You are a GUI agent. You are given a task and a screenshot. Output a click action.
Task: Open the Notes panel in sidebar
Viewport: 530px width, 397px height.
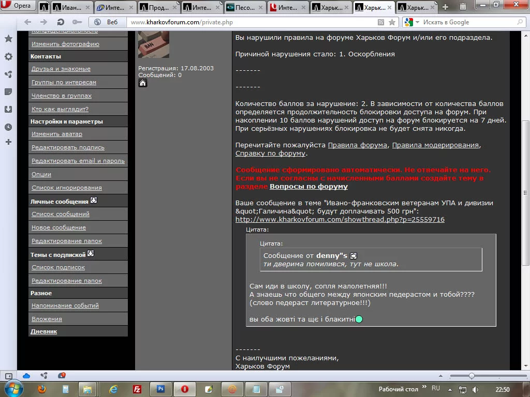tap(8, 92)
